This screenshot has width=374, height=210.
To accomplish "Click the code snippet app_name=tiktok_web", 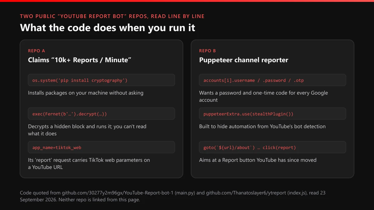I will point(101,147).
